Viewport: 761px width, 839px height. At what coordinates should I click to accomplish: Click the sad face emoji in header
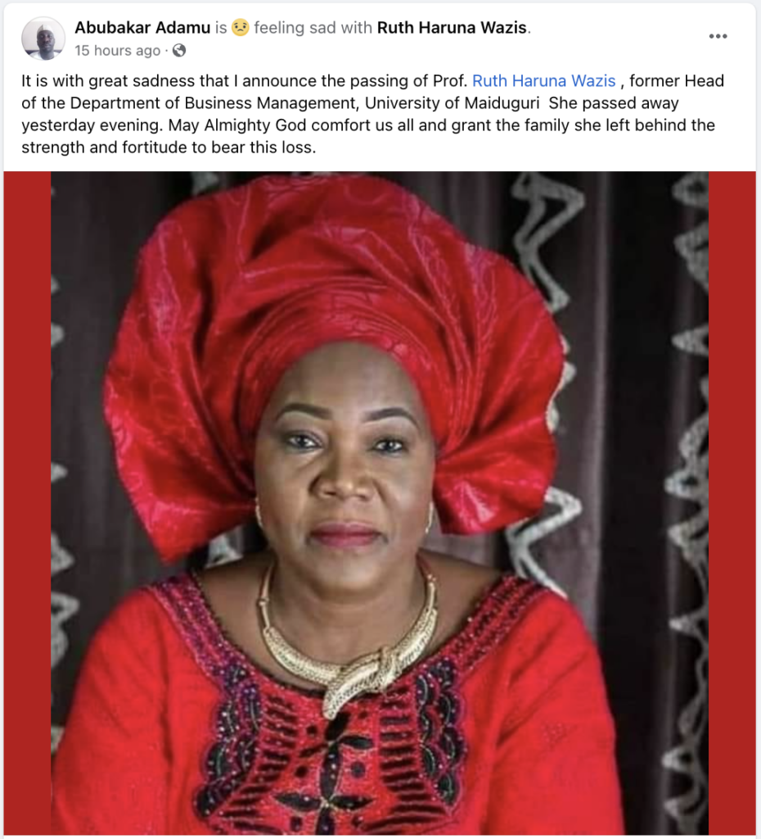[x=241, y=27]
